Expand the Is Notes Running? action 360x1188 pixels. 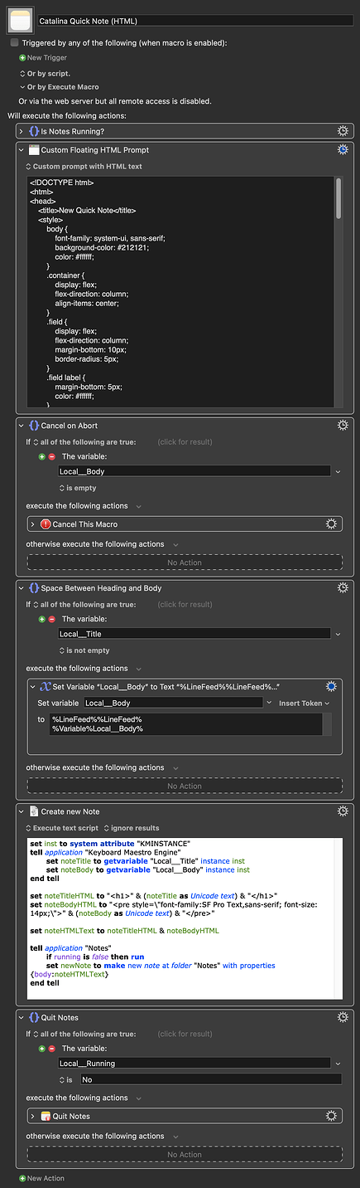22,131
